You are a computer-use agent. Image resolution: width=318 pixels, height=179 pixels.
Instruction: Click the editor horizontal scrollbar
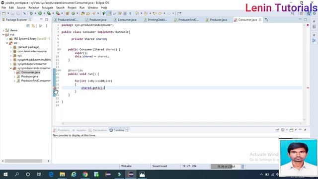(x=181, y=123)
